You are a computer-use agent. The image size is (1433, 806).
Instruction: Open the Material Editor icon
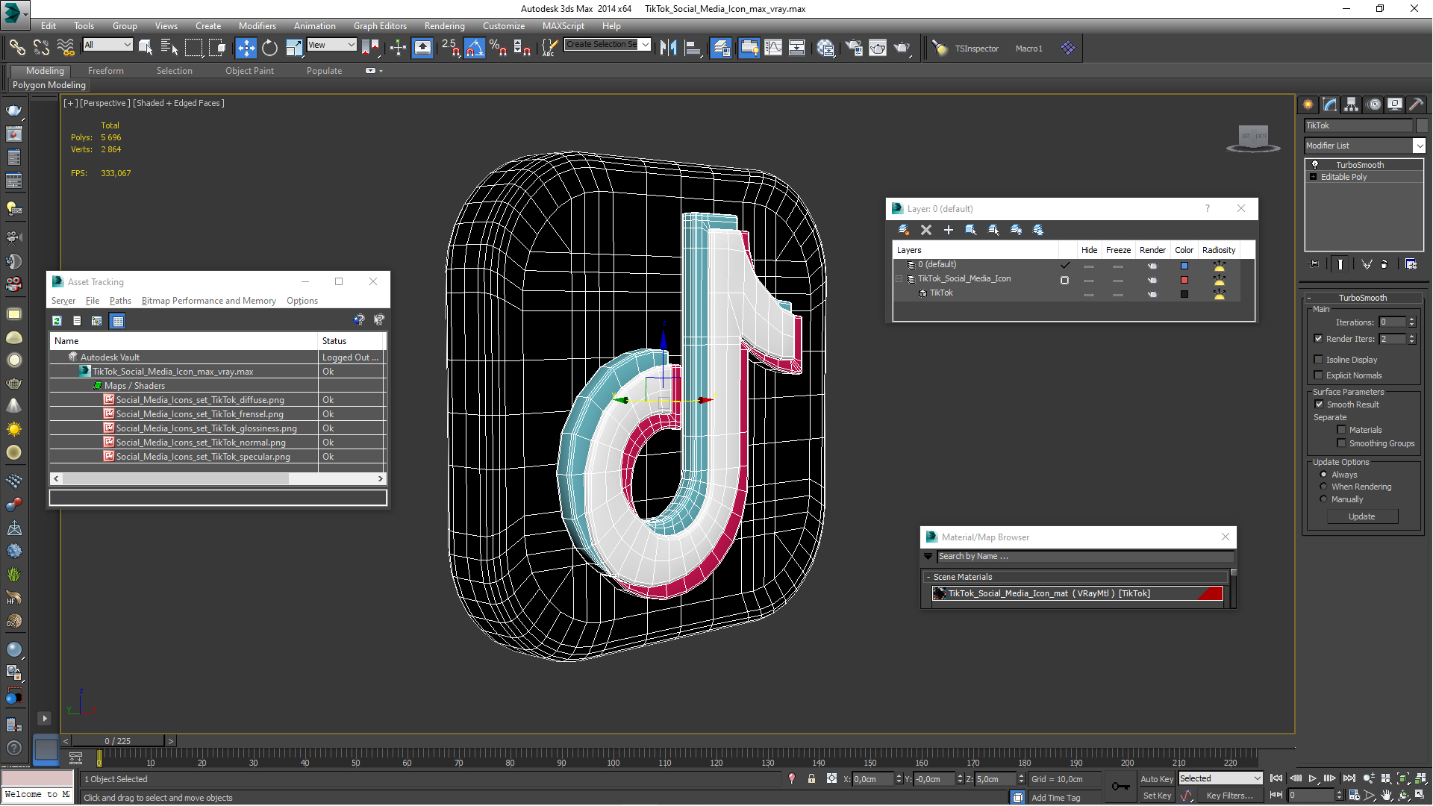coord(825,48)
